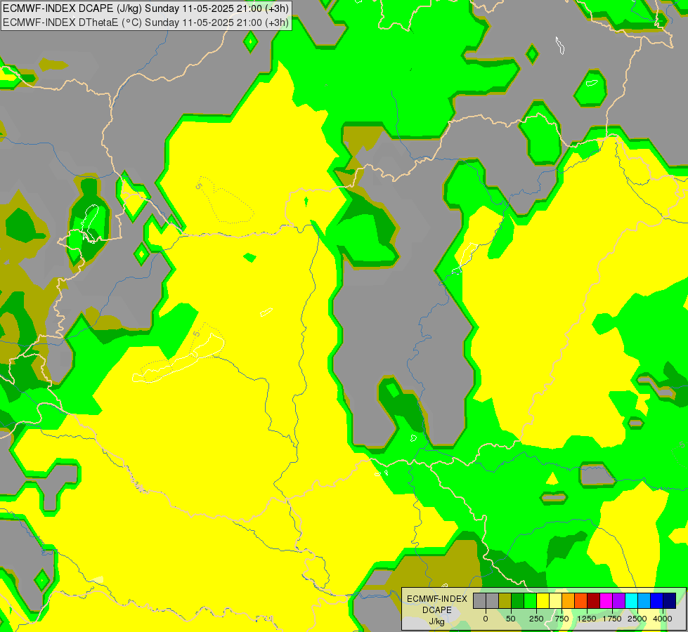This screenshot has width=688, height=632.
Task: Click the legend value label 250
Action: [x=536, y=619]
